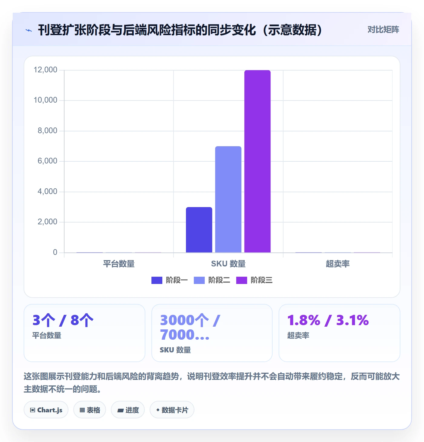This screenshot has width=424, height=442.
Task: Click the bar icon in the 进度 chip
Action: click(121, 411)
